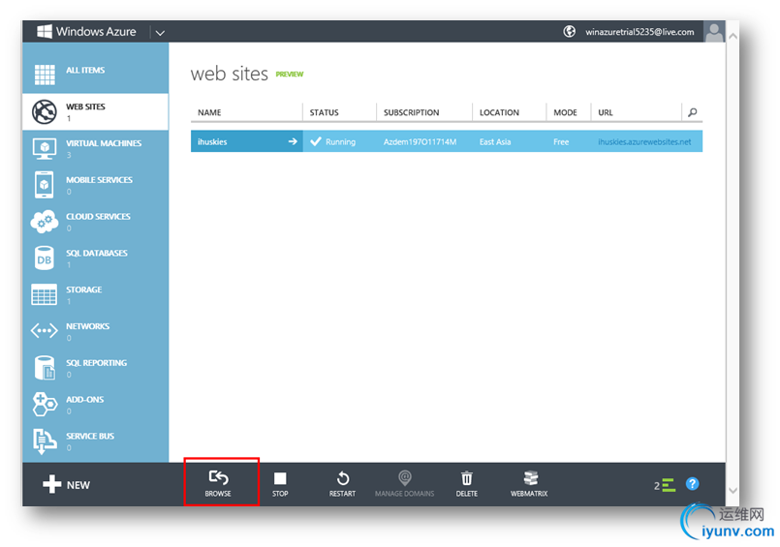The height and width of the screenshot is (547, 780).
Task: Open the notifications counter showing 2
Action: 664,485
